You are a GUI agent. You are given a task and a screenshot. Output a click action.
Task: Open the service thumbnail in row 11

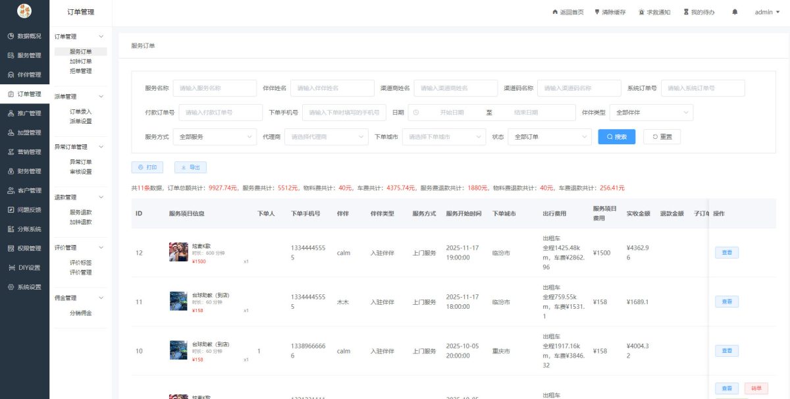178,302
